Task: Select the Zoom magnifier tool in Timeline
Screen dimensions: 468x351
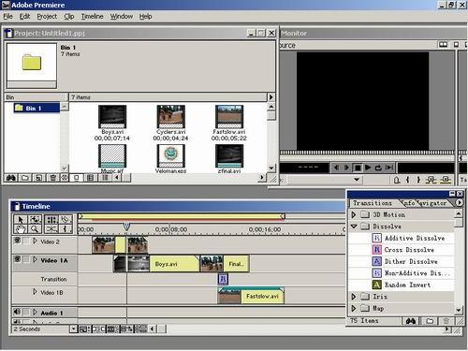Action: click(x=35, y=229)
